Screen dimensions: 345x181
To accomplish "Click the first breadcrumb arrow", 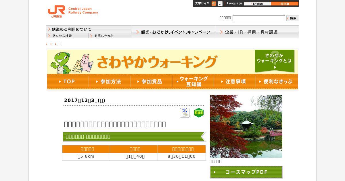I will 47,44.
